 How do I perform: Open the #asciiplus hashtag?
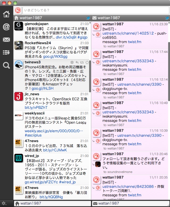[x=33, y=135]
